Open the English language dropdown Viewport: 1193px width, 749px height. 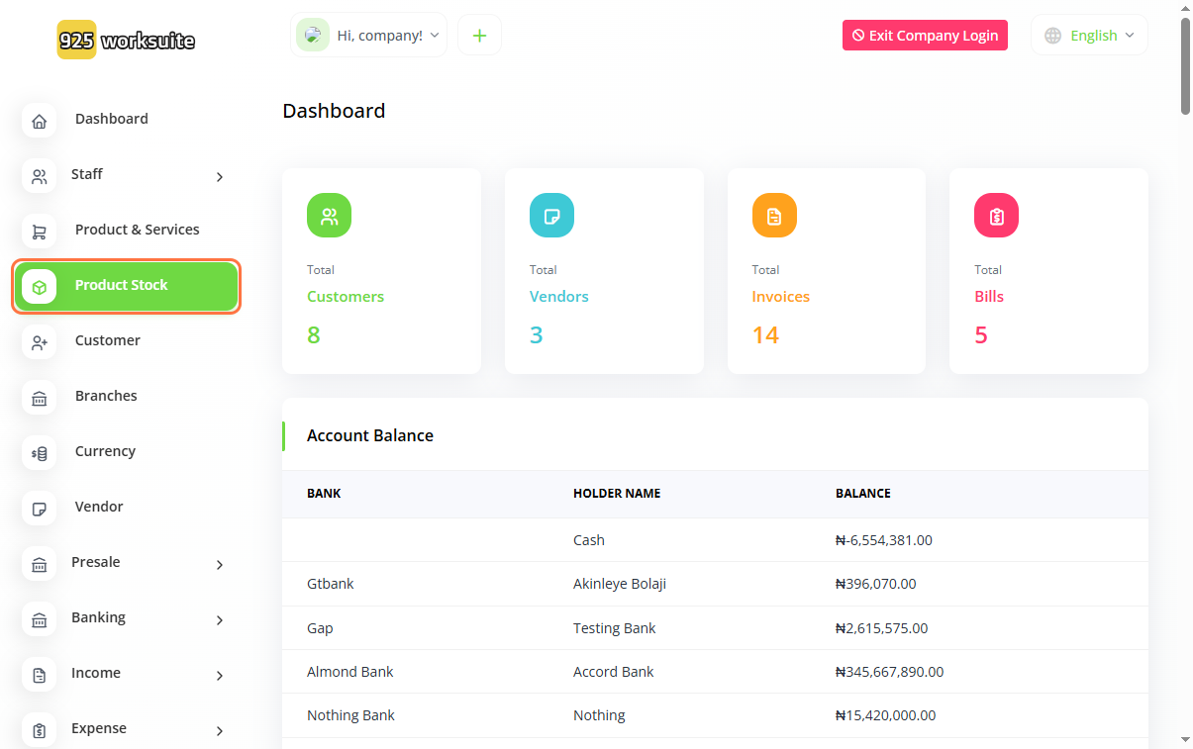(x=1090, y=36)
